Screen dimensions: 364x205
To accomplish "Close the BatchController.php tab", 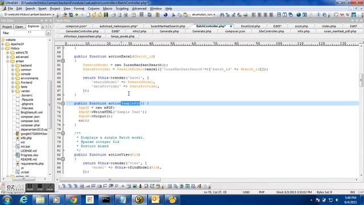I will [x=231, y=26].
